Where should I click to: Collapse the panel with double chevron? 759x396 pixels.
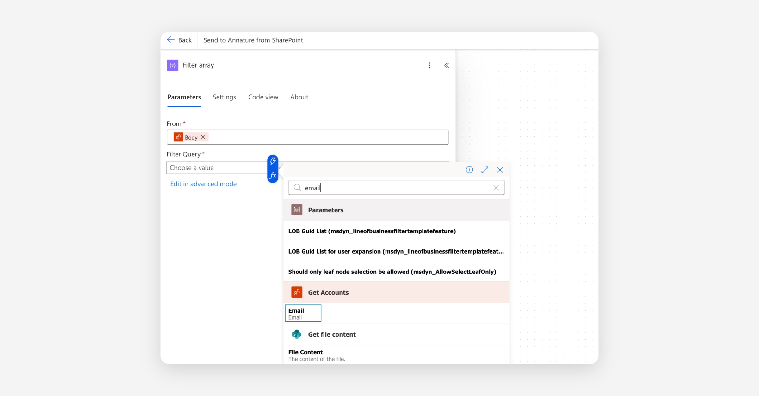(x=447, y=65)
